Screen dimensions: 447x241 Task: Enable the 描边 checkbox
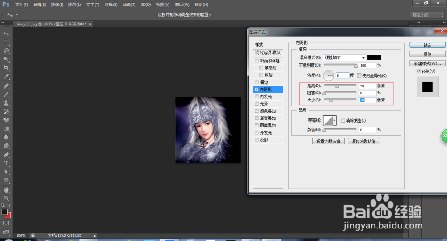tap(257, 82)
